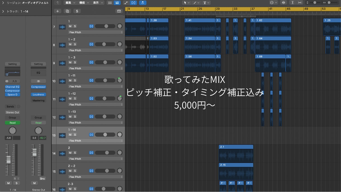Click track 14 audio waveform icon
This screenshot has height=192, width=341.
point(62,154)
